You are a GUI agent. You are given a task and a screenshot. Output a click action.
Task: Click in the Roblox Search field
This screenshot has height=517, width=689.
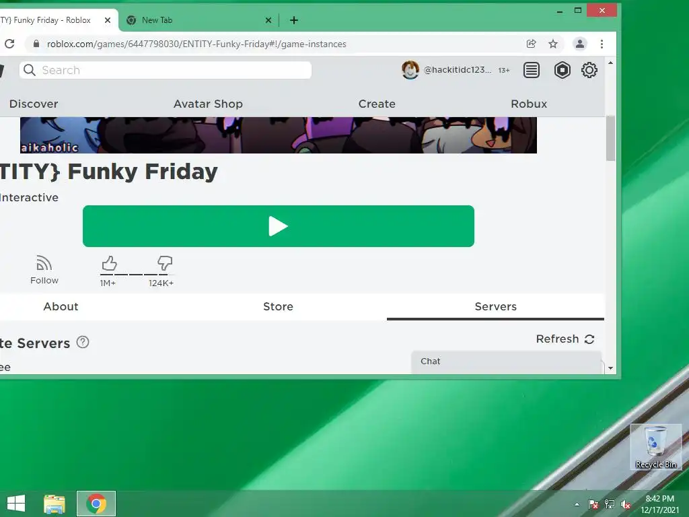(166, 70)
